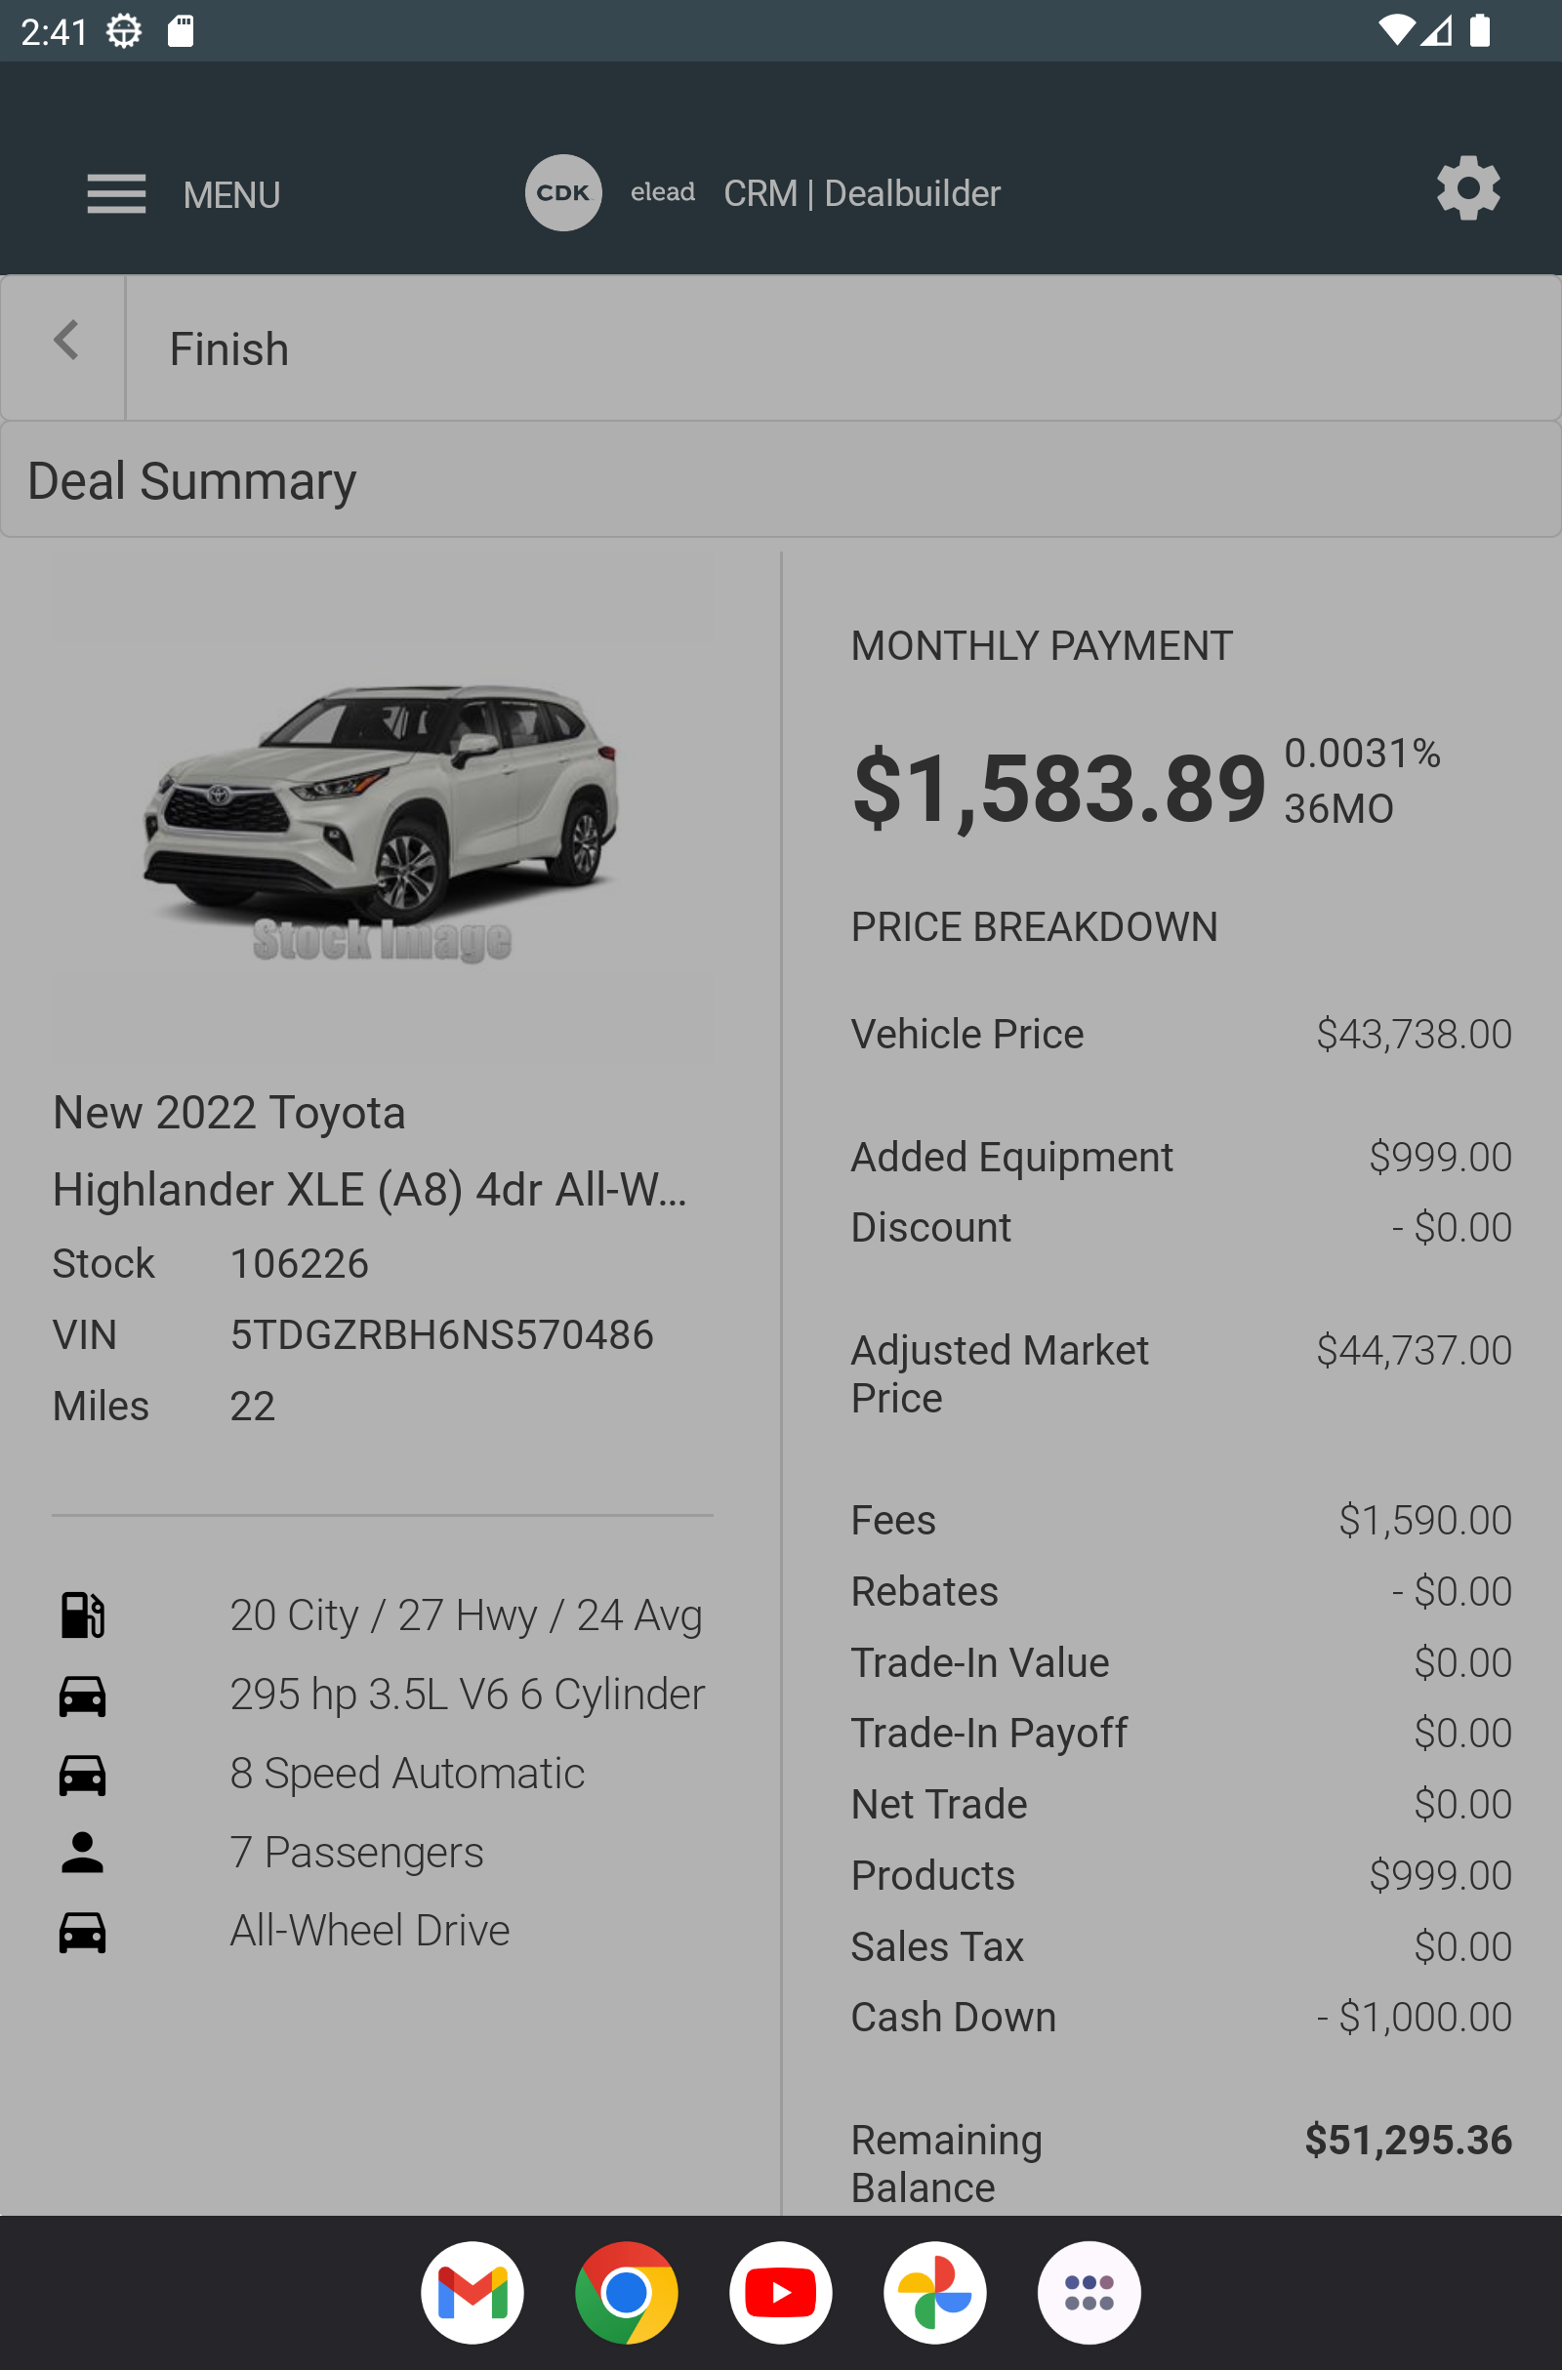Screen dimensions: 1562x2370
Task: Tap the Deal Summary header
Action: point(192,481)
